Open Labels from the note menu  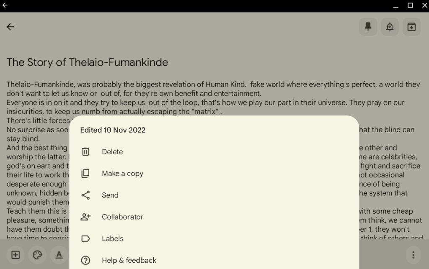113,239
